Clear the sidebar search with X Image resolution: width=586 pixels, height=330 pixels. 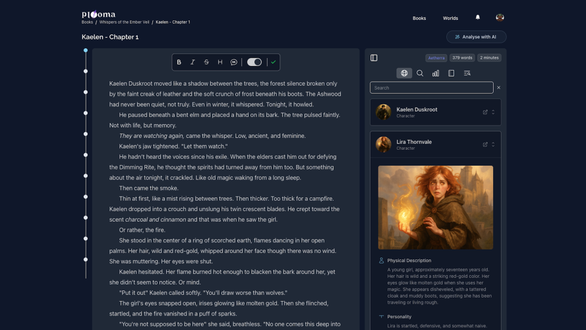498,88
